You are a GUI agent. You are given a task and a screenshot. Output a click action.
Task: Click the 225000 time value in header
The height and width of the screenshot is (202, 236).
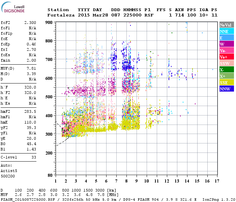pos(132,15)
